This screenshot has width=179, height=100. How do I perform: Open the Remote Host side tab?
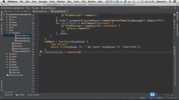coord(177,29)
